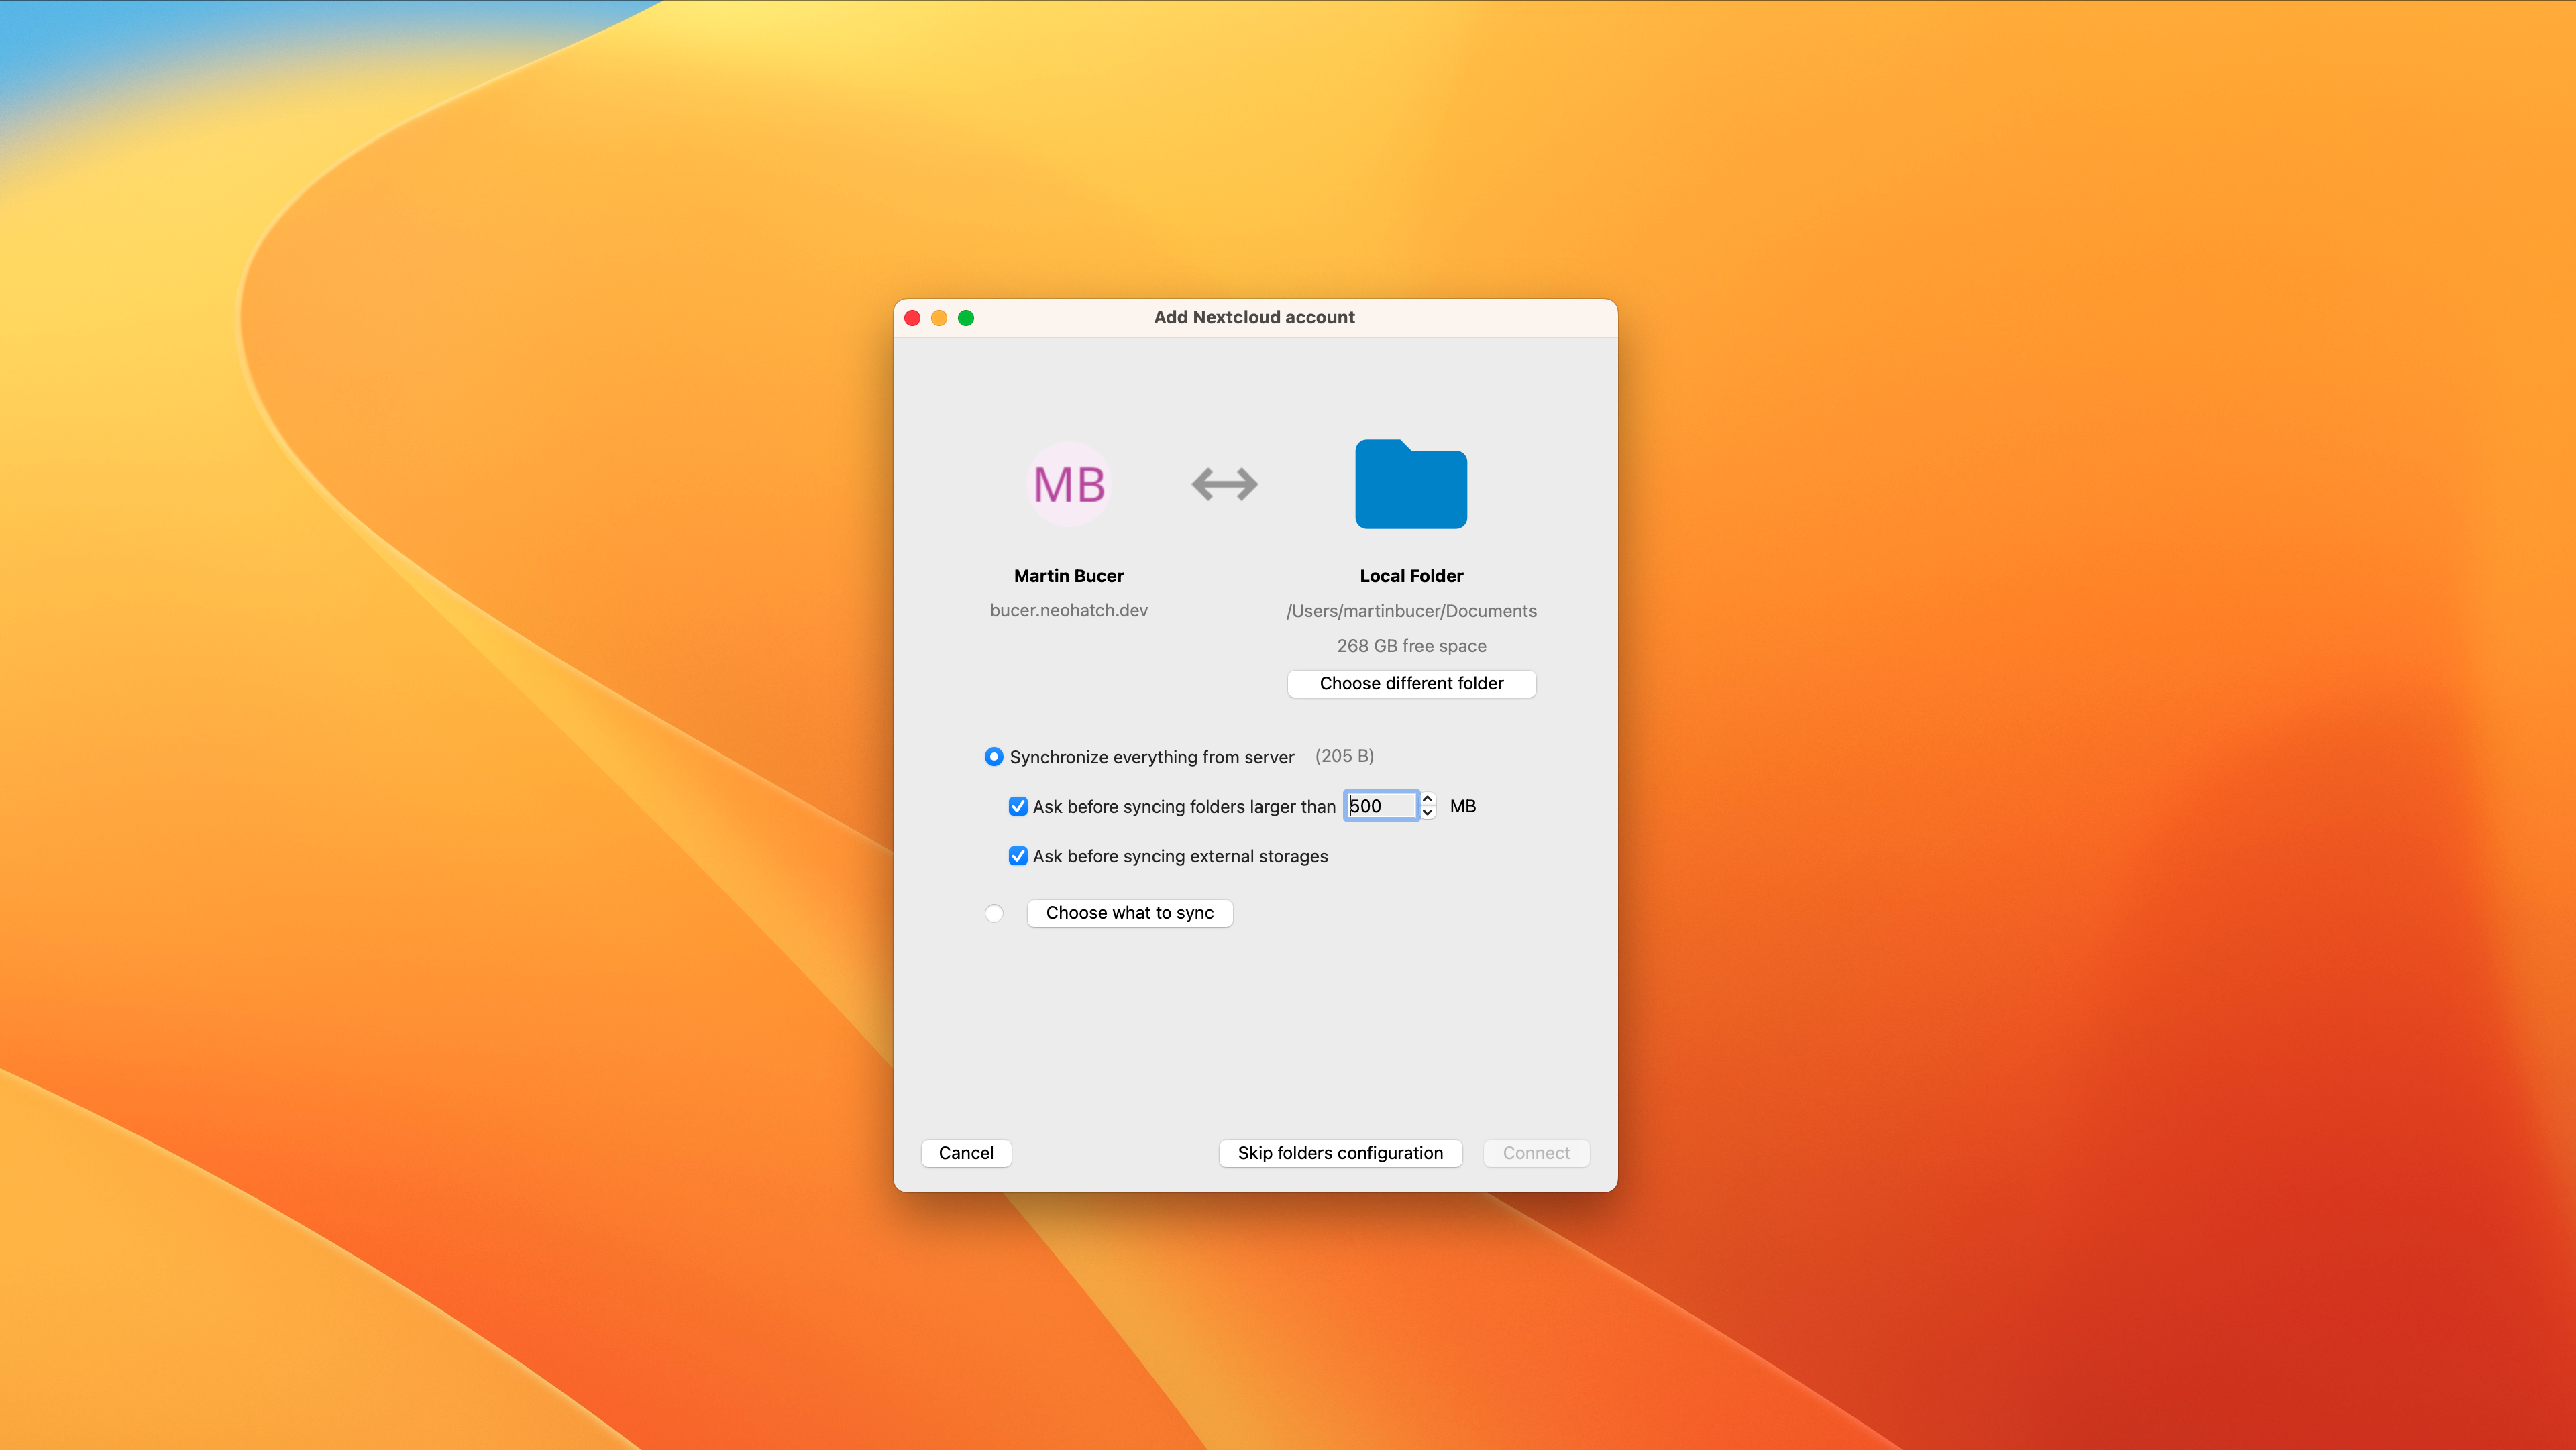Click Skip folders configuration button
This screenshot has width=2576, height=1450.
click(1340, 1153)
